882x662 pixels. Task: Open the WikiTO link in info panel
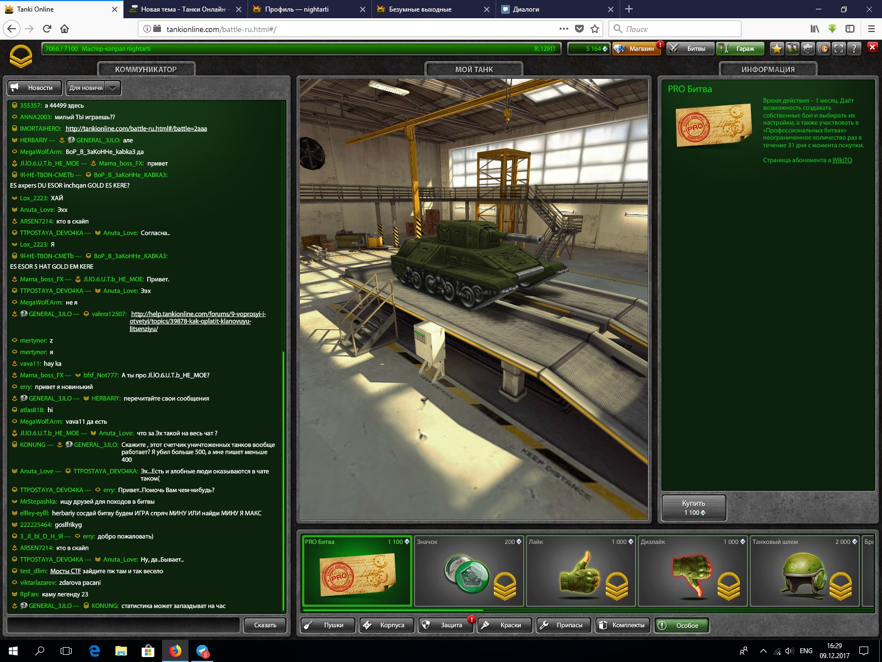coord(842,160)
